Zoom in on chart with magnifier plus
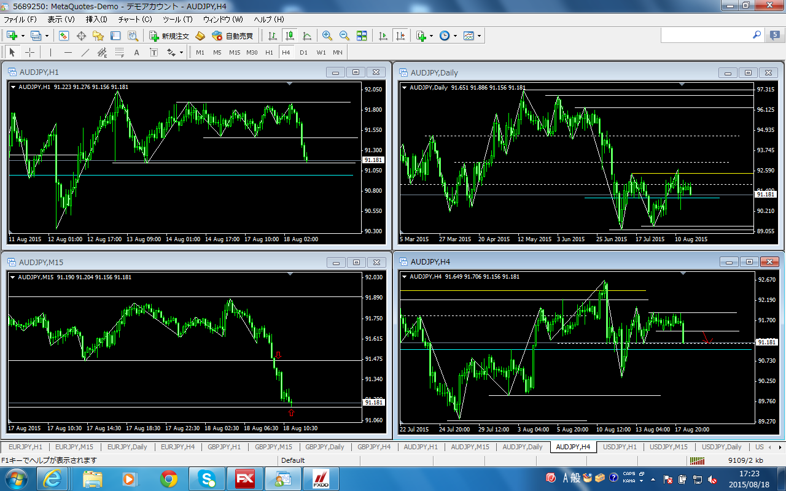786x491 pixels. (327, 36)
